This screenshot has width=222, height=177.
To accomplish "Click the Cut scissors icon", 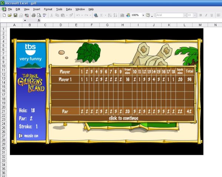I will pos(51,15).
